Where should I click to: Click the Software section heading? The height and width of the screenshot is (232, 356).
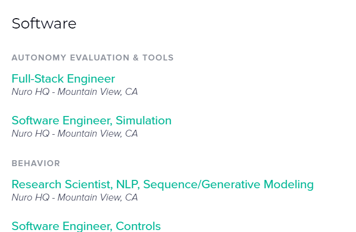(44, 24)
